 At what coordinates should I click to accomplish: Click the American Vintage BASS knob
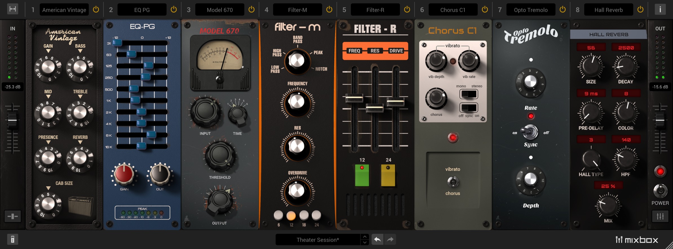(x=80, y=68)
